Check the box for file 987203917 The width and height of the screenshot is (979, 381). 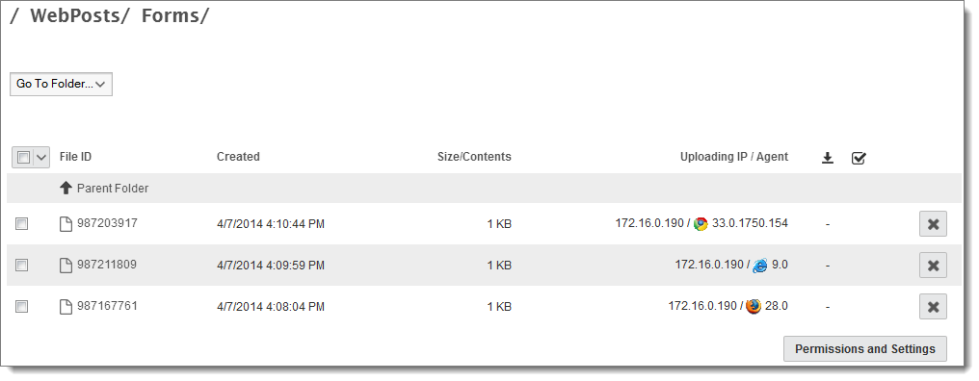coord(22,223)
